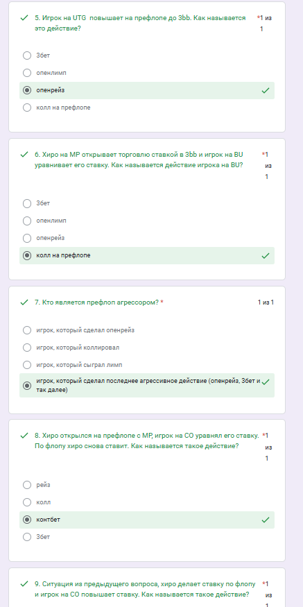Click the question 9 title text
The width and height of the screenshot is (303, 607).
click(x=146, y=589)
